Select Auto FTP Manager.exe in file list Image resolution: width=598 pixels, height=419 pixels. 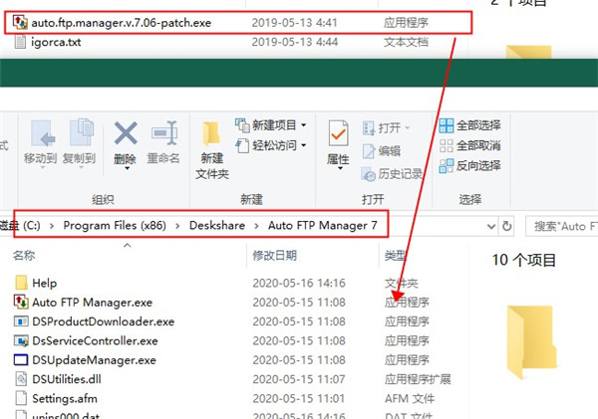[92, 302]
